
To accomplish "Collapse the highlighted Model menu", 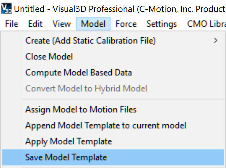I will tap(93, 24).
